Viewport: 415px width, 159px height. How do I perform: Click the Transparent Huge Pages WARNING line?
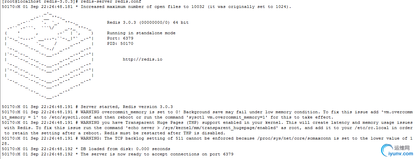pyautogui.click(x=207, y=128)
